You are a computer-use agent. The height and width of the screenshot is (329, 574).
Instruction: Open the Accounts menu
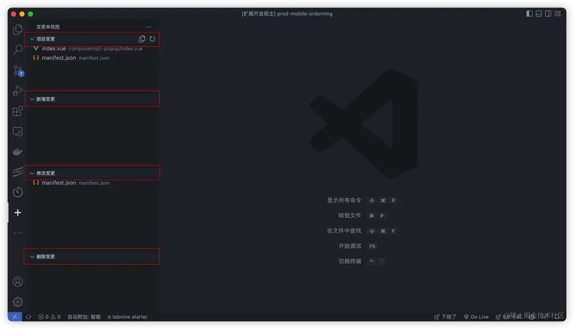click(17, 282)
